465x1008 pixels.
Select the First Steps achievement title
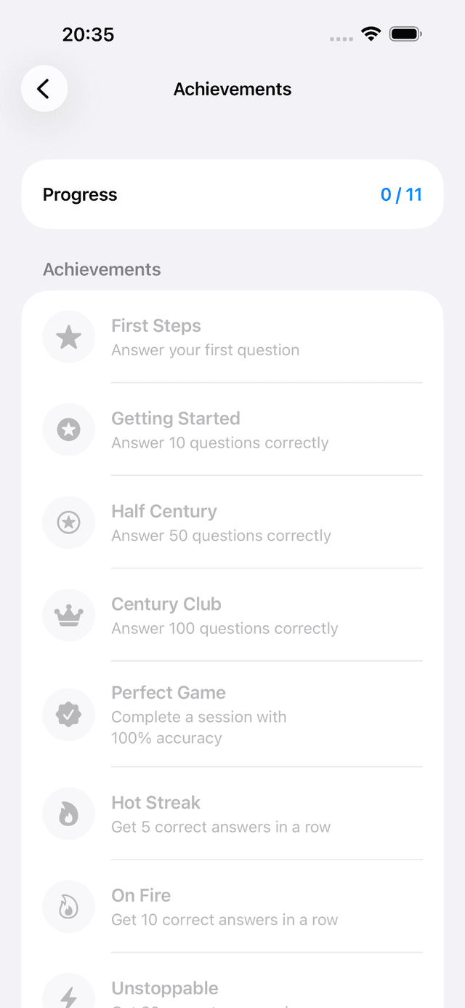click(x=156, y=326)
